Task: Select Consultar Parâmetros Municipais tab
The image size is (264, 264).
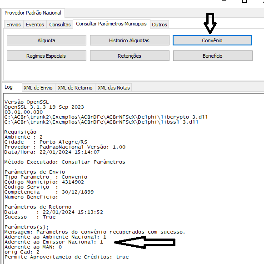Action: click(111, 24)
